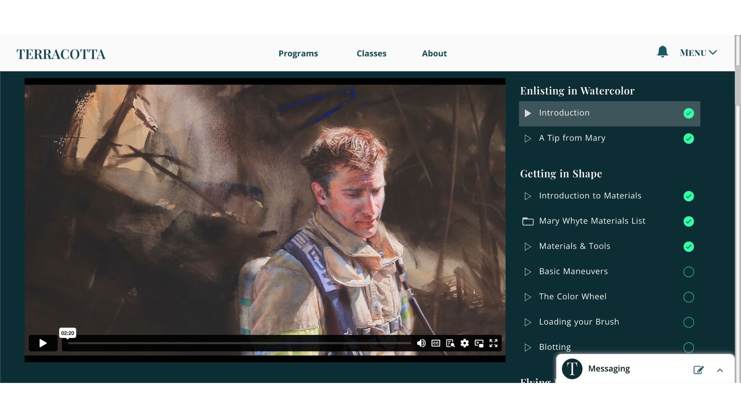Screen dimensions: 741x417
Task: Open Loading your Brush lesson
Action: point(609,322)
